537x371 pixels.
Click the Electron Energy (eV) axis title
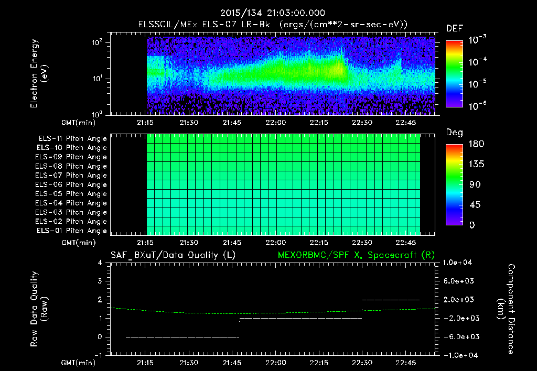pyautogui.click(x=39, y=73)
